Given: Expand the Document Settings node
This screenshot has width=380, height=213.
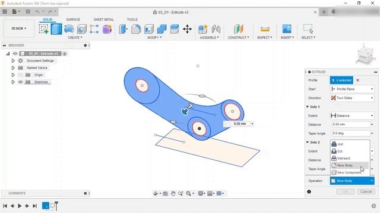Looking at the screenshot, I should 13,60.
